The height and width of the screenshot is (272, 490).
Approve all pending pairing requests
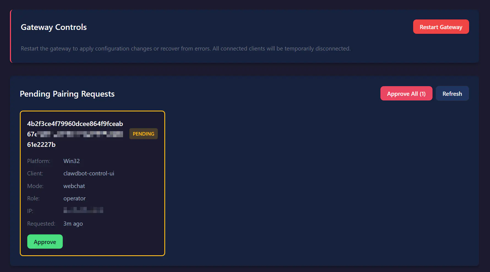[406, 93]
